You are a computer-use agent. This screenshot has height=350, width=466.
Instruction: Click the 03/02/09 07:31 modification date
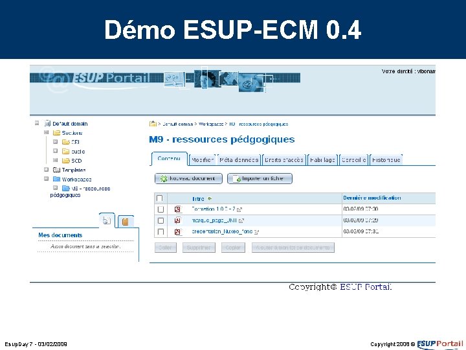point(361,231)
